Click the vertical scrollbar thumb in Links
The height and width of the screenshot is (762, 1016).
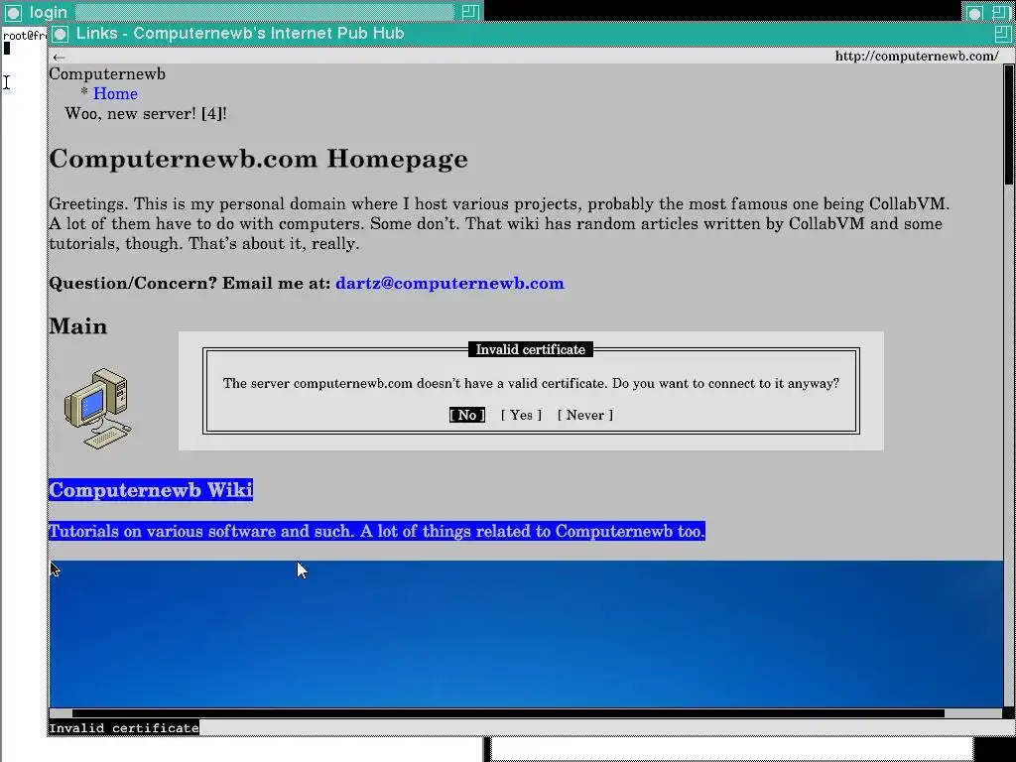coord(1008,124)
